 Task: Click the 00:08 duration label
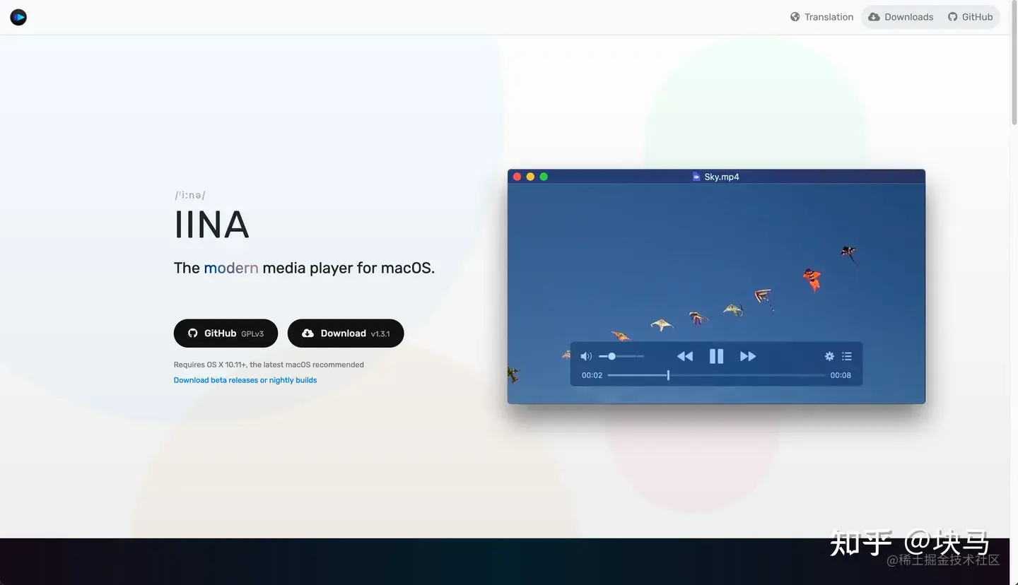(x=841, y=375)
